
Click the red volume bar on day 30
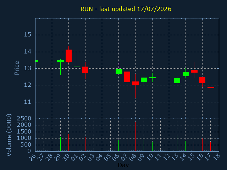coord(68,142)
